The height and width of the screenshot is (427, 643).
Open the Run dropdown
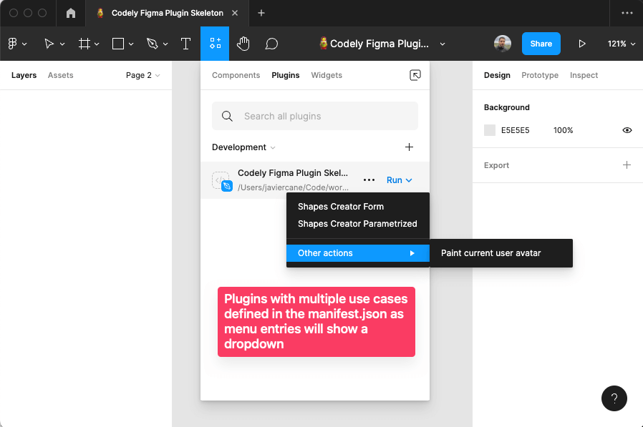coord(400,180)
